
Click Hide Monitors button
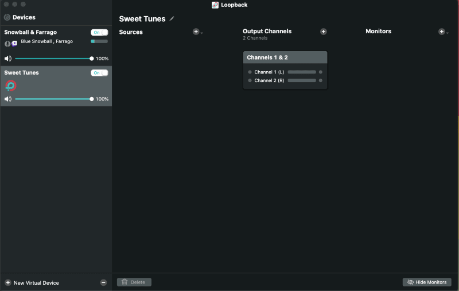[427, 282]
